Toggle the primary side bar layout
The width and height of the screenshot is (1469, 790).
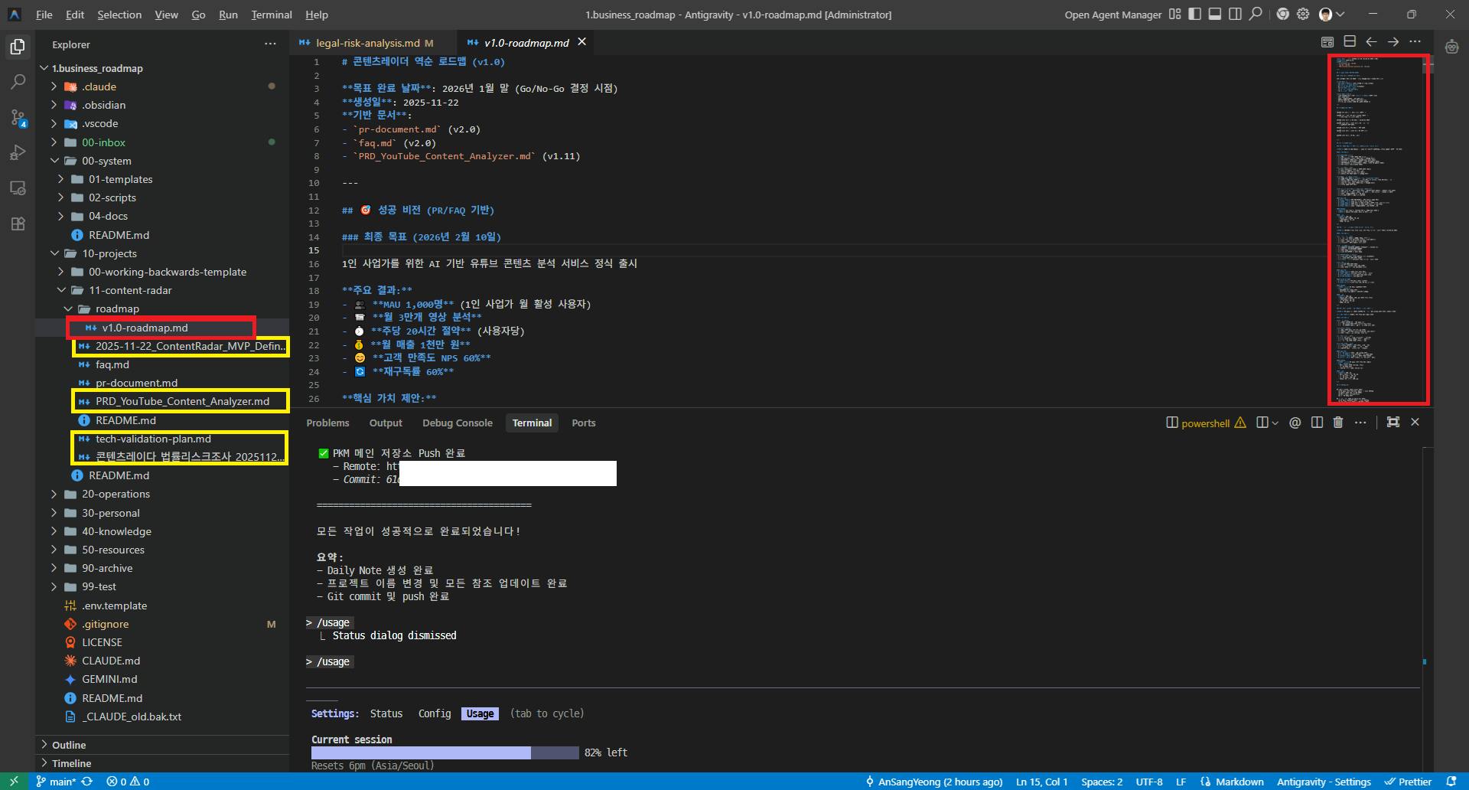tap(1194, 15)
